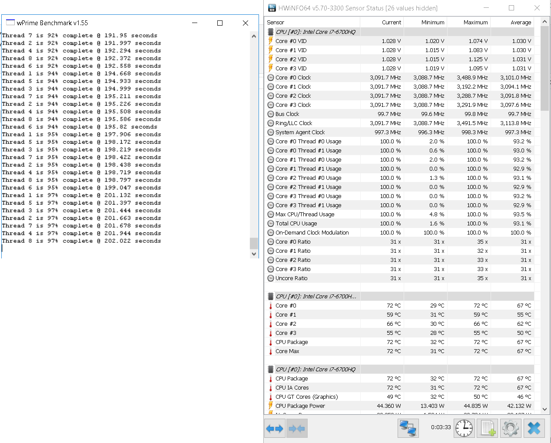Maximize the wPrime Benchmark window

click(x=220, y=23)
